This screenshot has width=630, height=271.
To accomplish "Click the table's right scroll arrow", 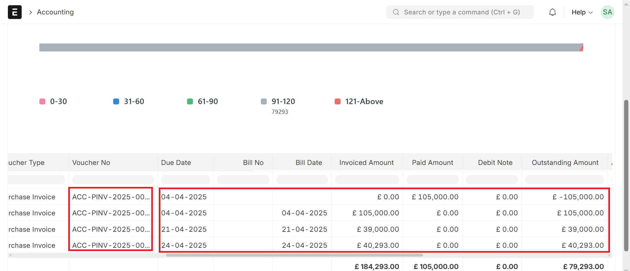I will point(609,255).
